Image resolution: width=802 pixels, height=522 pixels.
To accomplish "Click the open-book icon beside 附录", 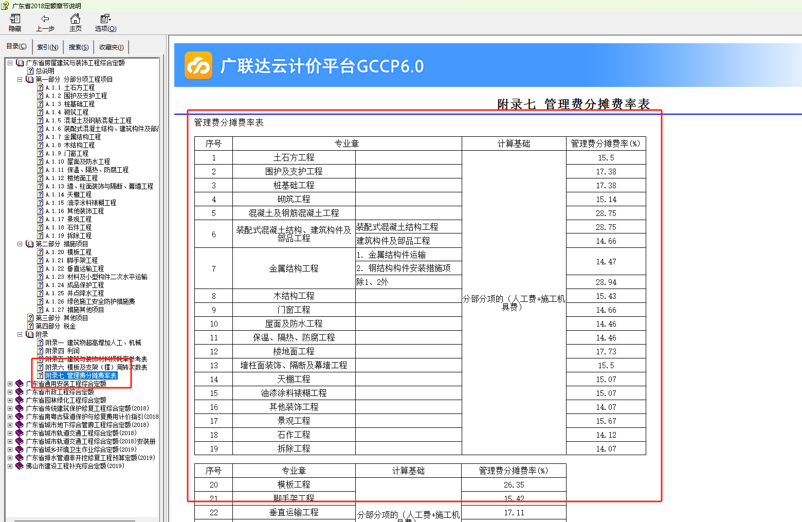I will (29, 334).
